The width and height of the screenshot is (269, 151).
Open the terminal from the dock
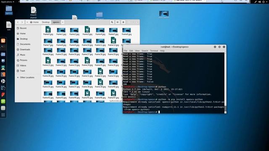[x=3, y=47]
